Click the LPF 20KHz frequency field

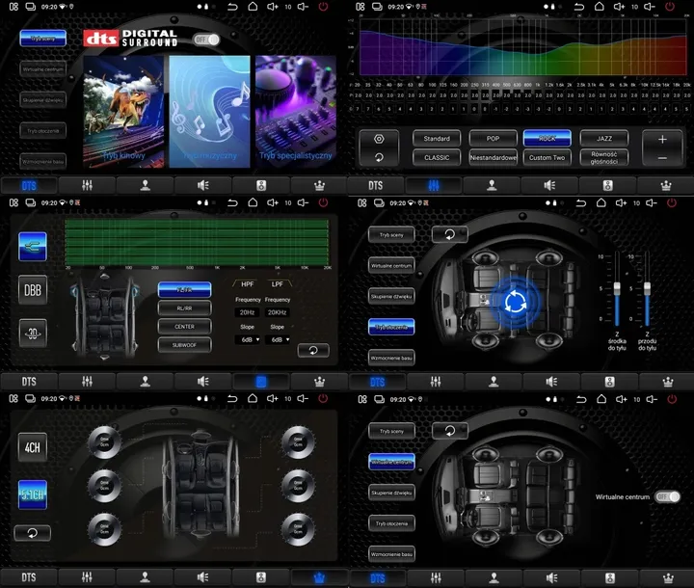pos(280,312)
